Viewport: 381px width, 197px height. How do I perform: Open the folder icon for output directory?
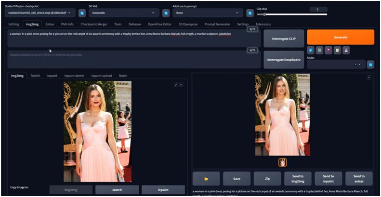click(206, 179)
